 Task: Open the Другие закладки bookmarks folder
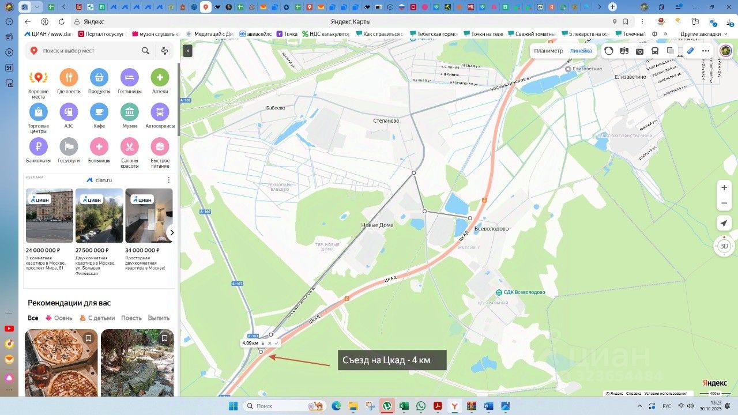700,34
